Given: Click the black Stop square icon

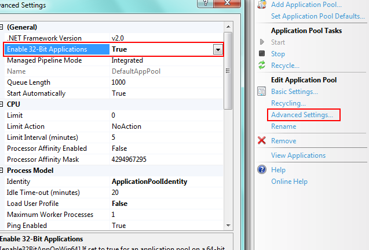Looking at the screenshot, I should [x=262, y=53].
